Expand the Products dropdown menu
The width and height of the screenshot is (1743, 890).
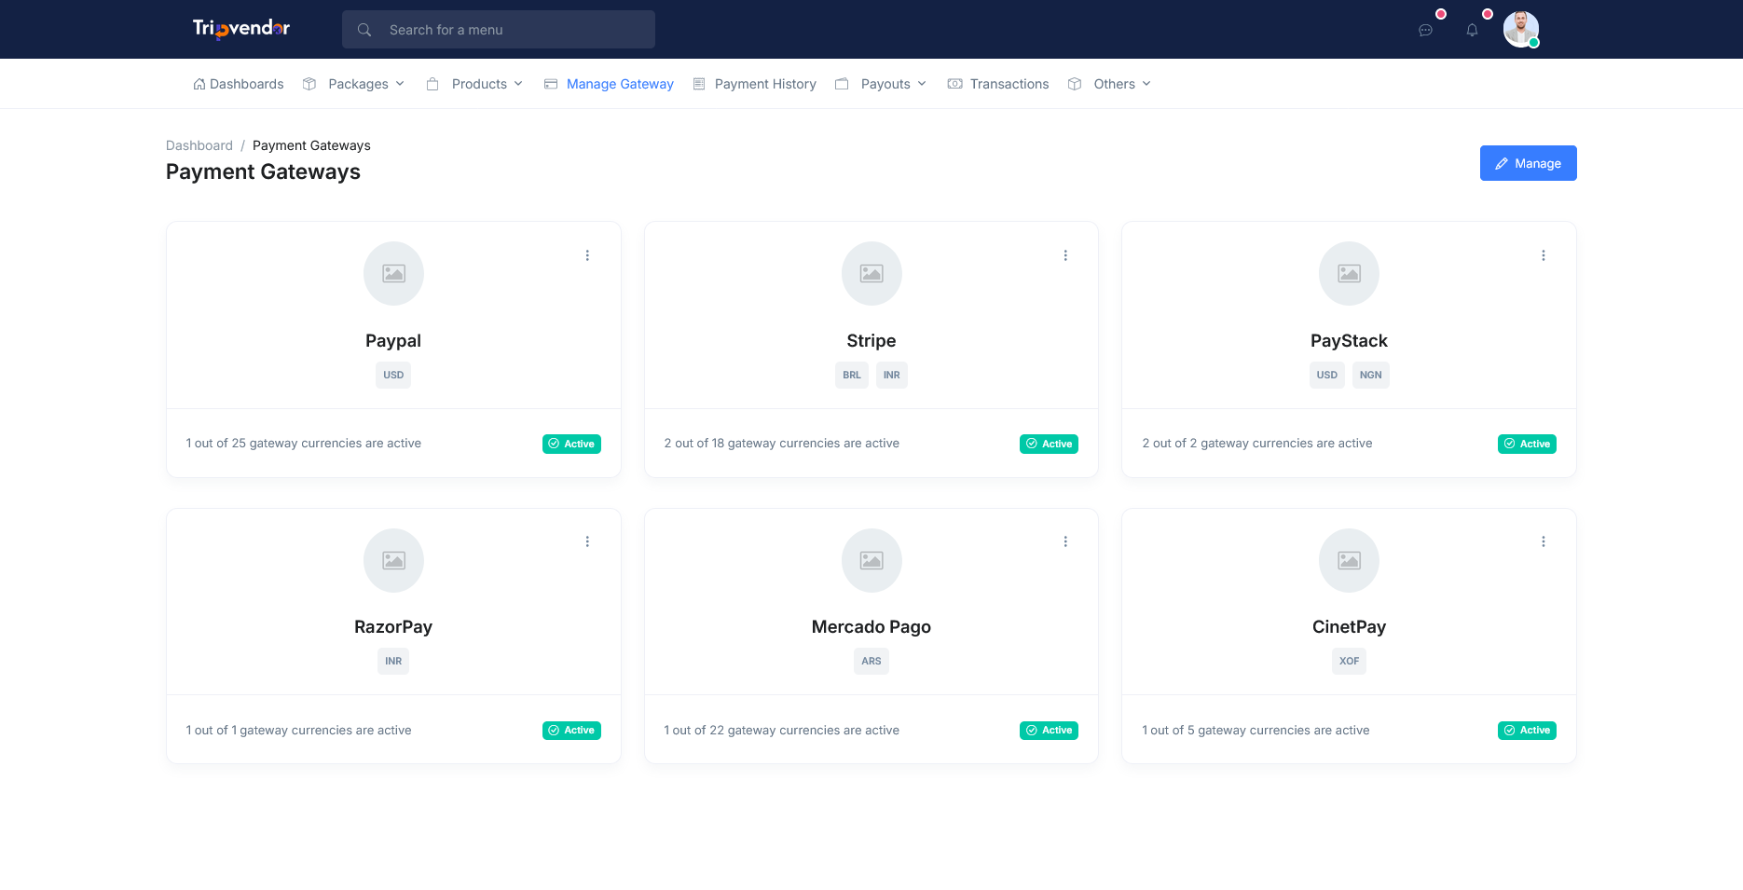(518, 84)
